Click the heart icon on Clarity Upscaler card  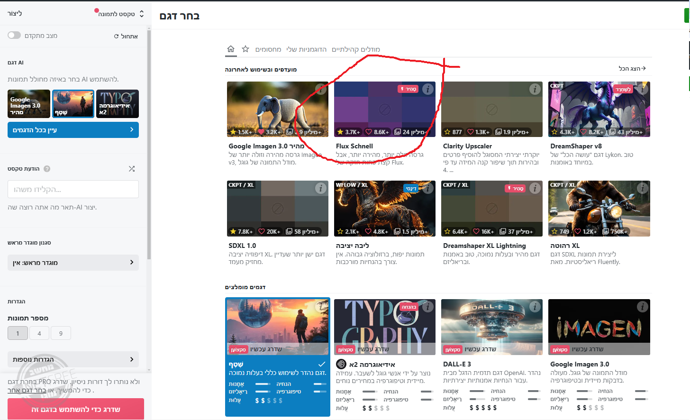pos(471,132)
